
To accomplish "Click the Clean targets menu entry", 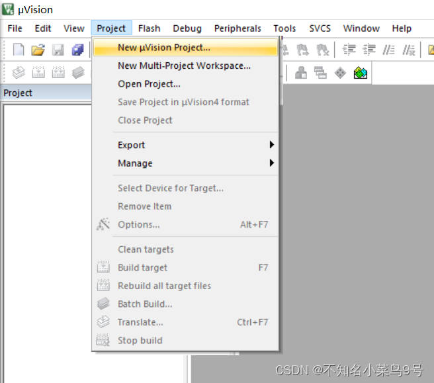I will pos(185,249).
